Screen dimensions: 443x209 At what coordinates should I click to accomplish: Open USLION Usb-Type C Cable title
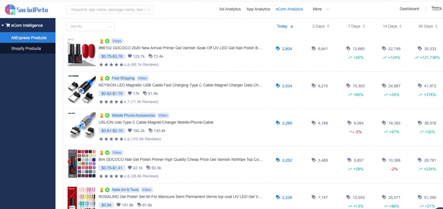coord(156,122)
